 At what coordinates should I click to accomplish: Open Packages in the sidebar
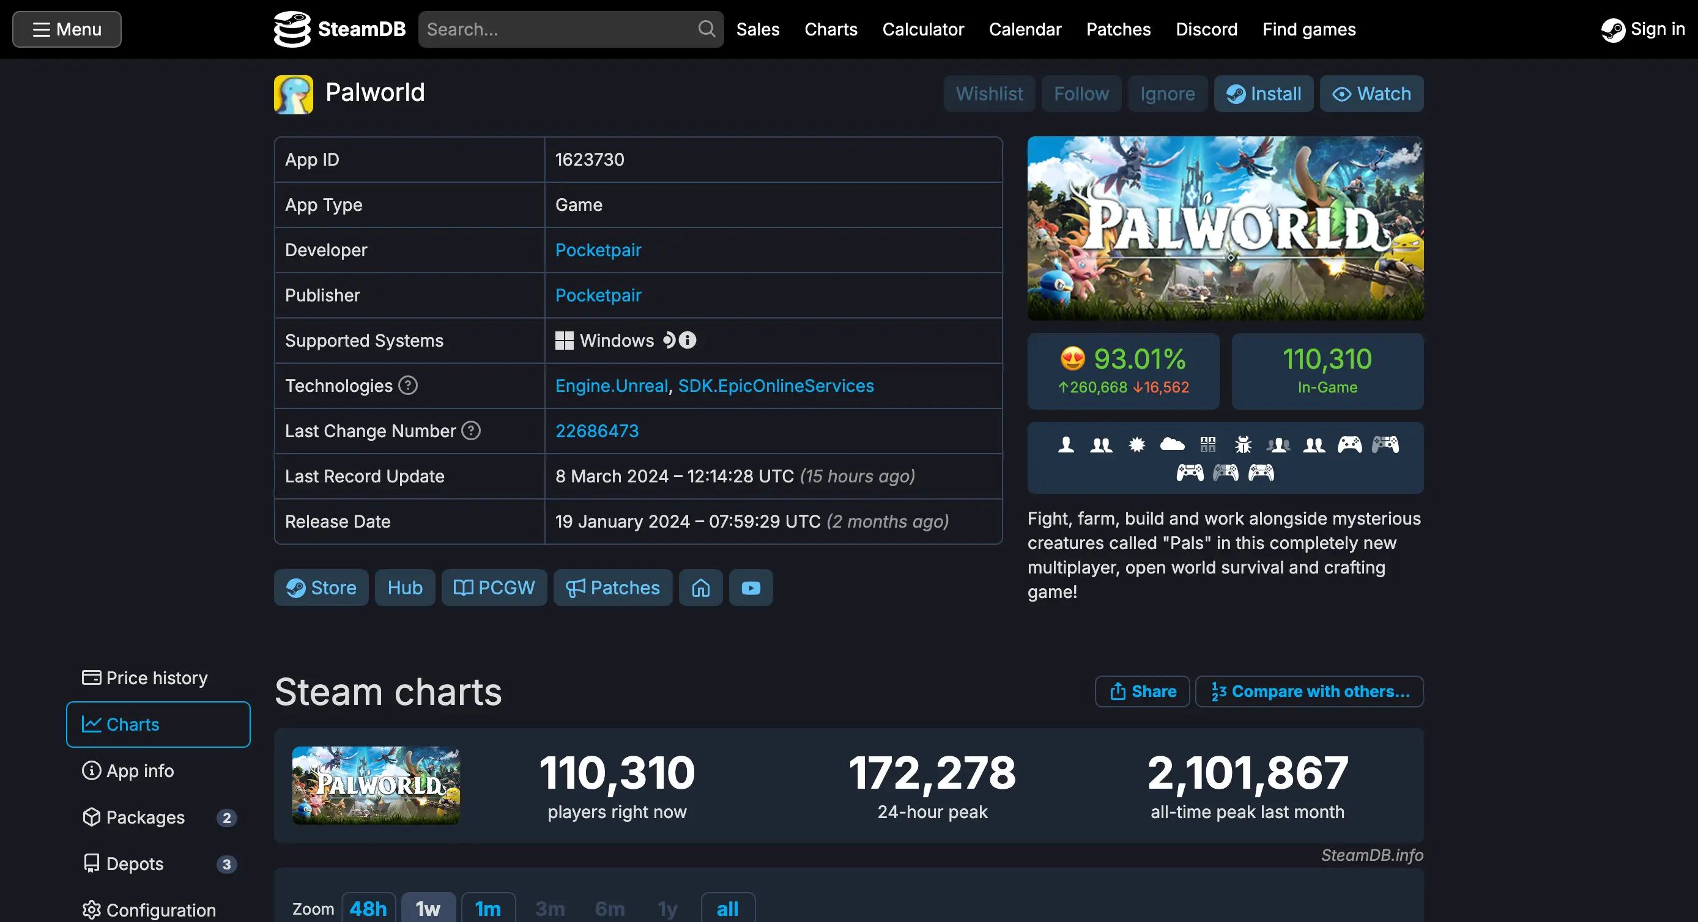(158, 817)
